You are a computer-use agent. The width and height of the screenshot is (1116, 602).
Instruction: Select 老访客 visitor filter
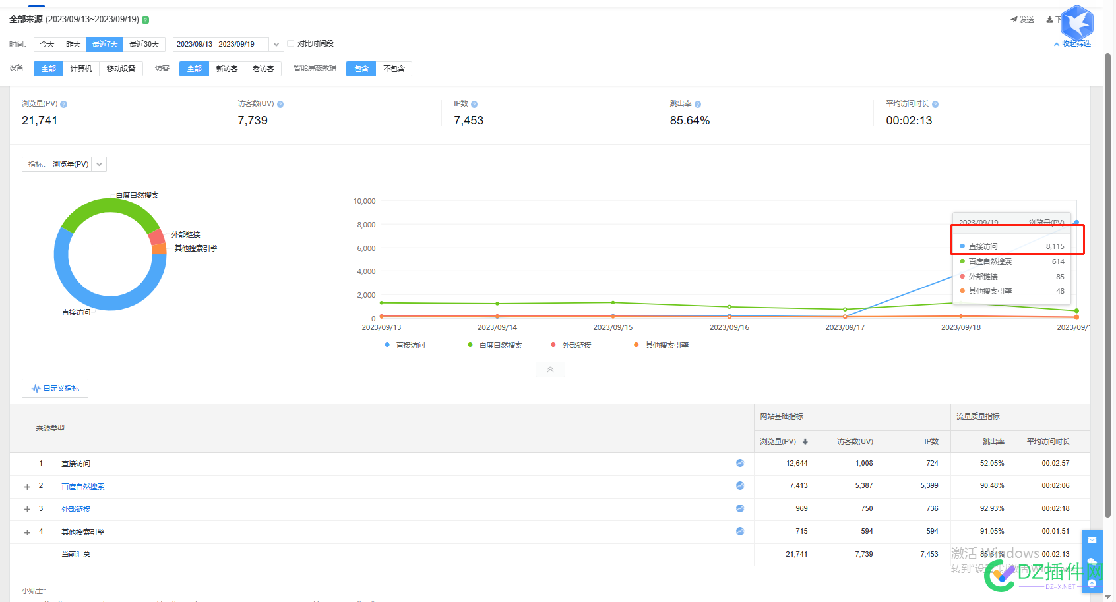(x=263, y=68)
